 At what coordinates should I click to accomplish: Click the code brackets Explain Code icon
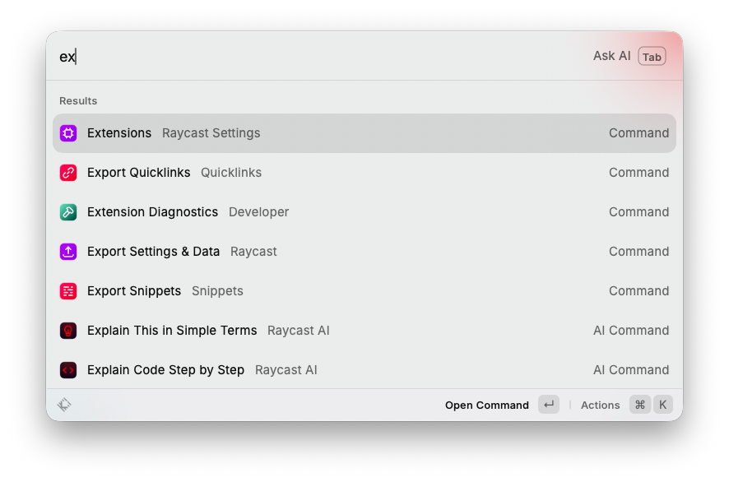[x=68, y=370]
